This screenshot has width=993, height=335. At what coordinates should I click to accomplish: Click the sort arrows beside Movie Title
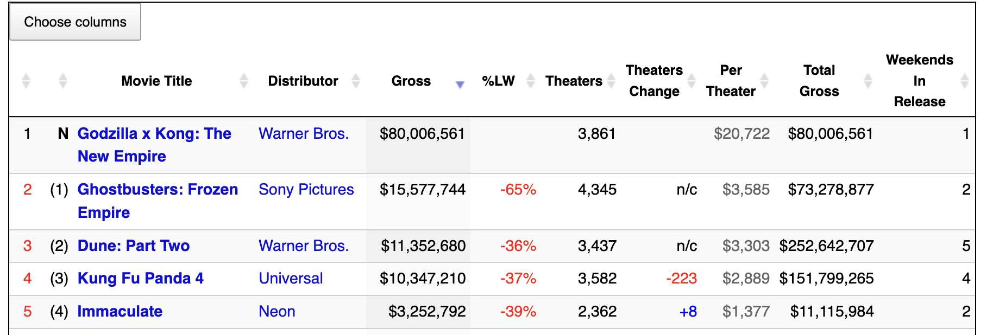click(244, 81)
